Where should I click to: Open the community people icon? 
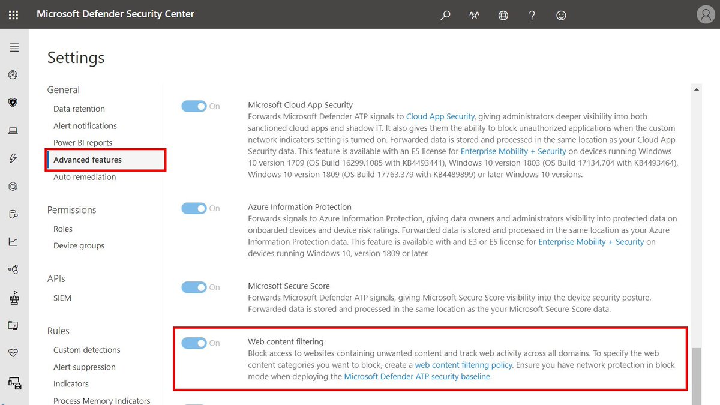coord(474,15)
